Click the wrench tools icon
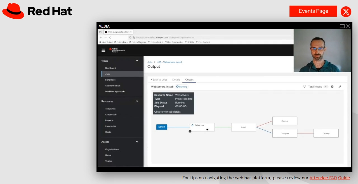The image size is (358, 184). 340,87
